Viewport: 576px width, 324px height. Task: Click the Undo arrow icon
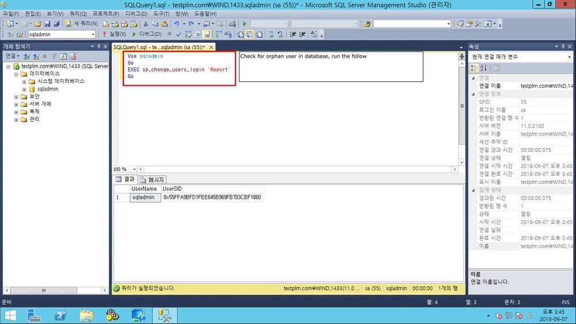(176, 24)
